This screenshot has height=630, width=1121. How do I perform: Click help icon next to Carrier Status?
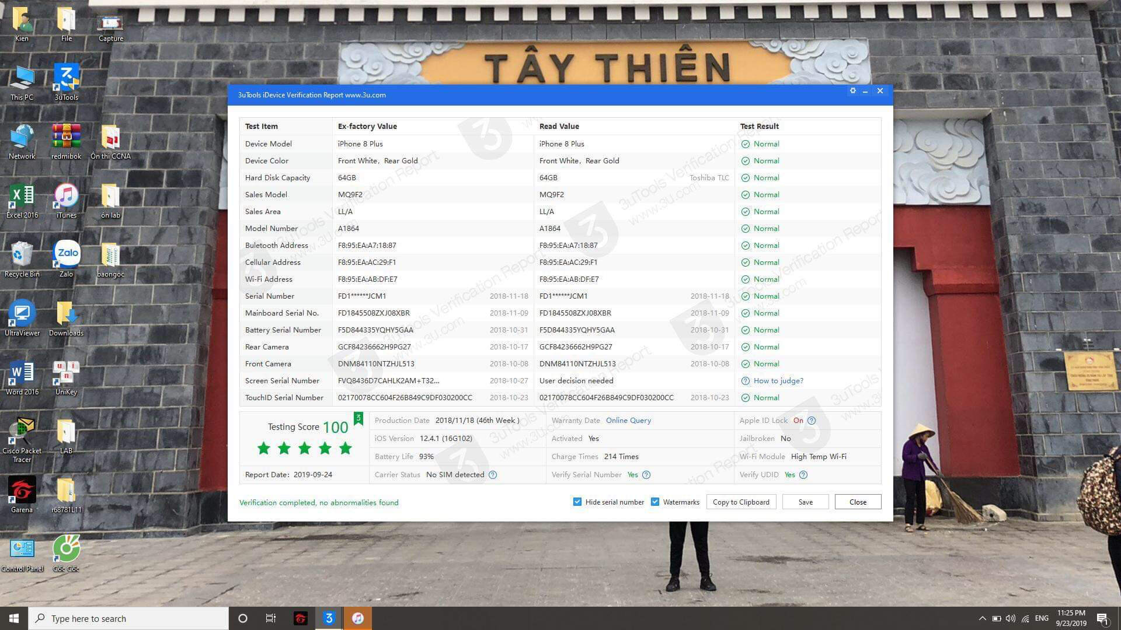click(x=493, y=475)
